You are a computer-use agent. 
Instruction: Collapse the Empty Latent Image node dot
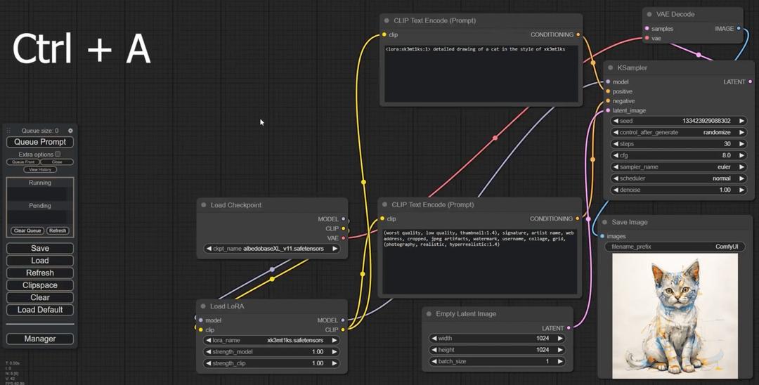click(429, 314)
